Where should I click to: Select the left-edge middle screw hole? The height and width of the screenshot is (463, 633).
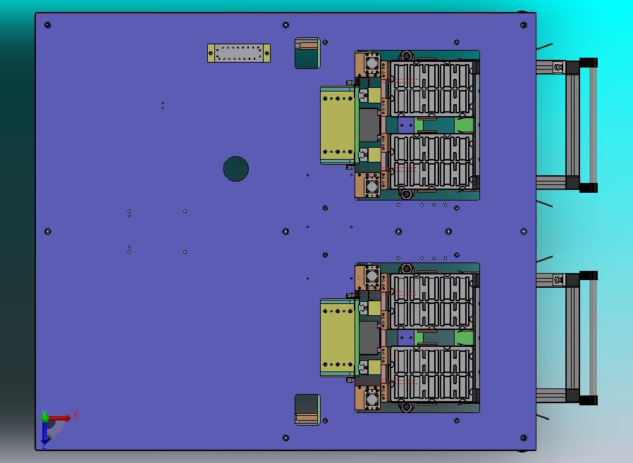[x=48, y=231]
